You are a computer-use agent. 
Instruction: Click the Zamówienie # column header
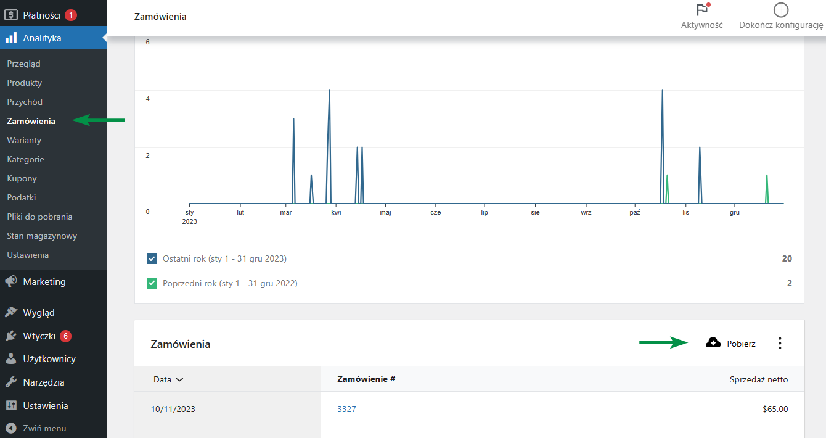coord(366,379)
